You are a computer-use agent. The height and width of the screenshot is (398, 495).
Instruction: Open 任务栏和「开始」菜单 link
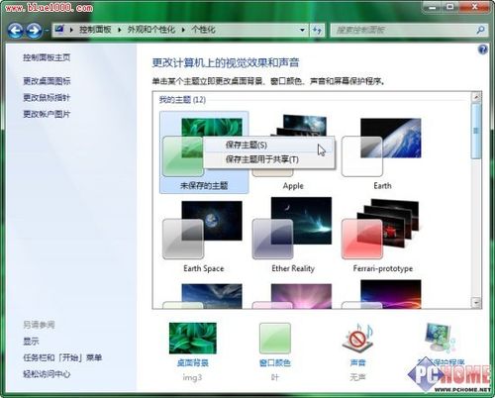point(62,357)
